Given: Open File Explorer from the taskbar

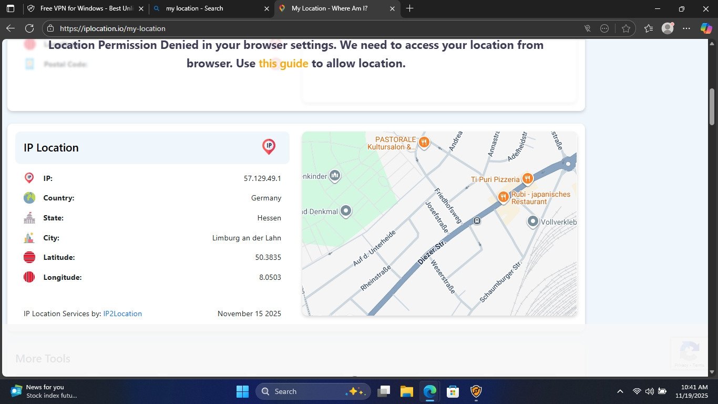Looking at the screenshot, I should point(406,391).
